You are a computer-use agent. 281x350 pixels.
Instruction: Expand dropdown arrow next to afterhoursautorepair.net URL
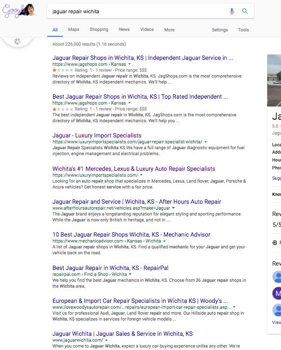click(x=173, y=208)
